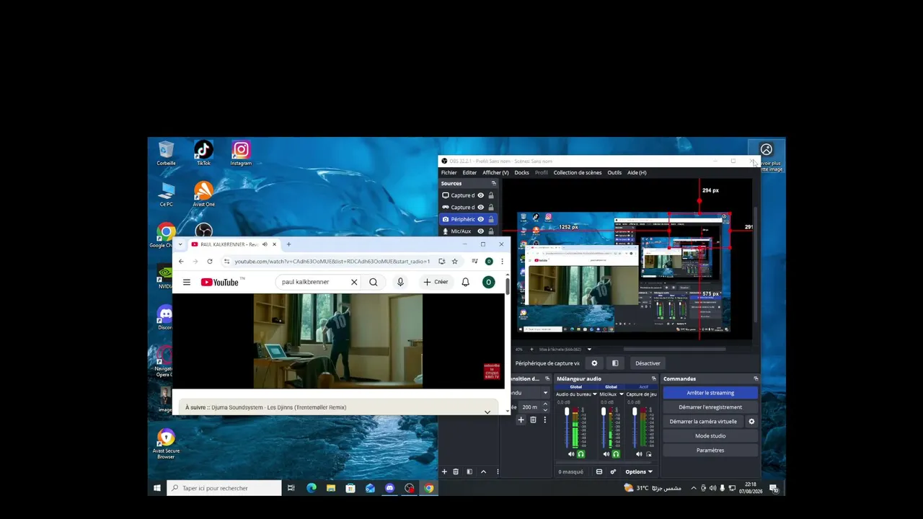The width and height of the screenshot is (923, 519).
Task: Open the Docks menu in OBS
Action: pos(521,172)
